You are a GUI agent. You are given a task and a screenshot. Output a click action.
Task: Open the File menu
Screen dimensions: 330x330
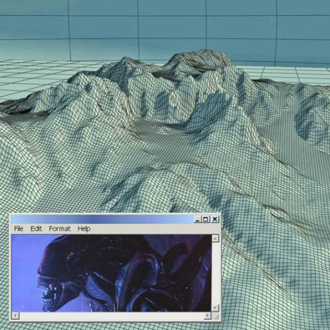point(18,228)
